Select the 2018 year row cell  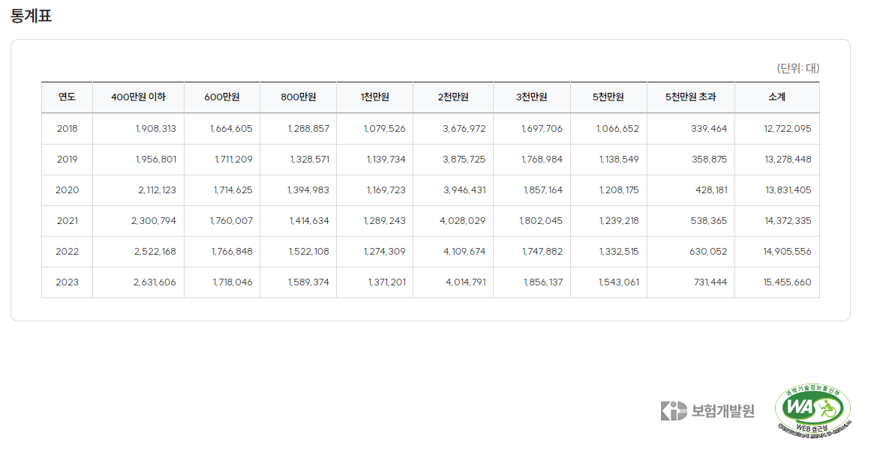coord(67,128)
